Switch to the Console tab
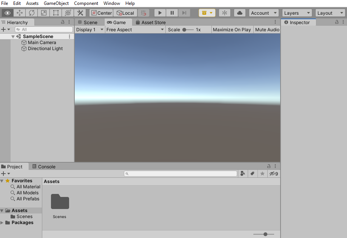This screenshot has height=238, width=347. click(x=44, y=166)
